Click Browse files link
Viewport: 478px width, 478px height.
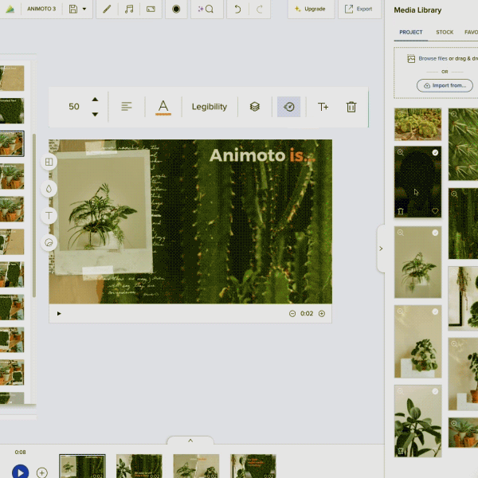click(433, 58)
